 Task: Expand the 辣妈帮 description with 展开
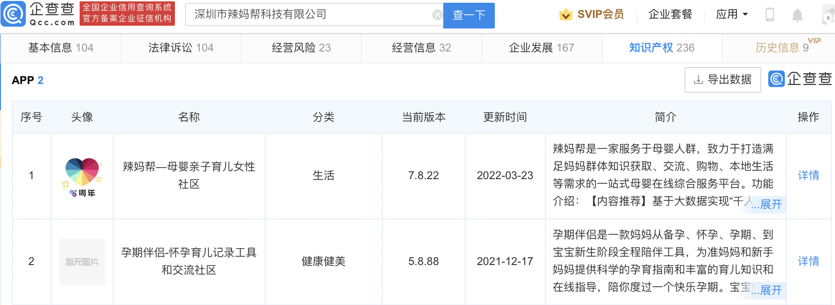pos(771,204)
